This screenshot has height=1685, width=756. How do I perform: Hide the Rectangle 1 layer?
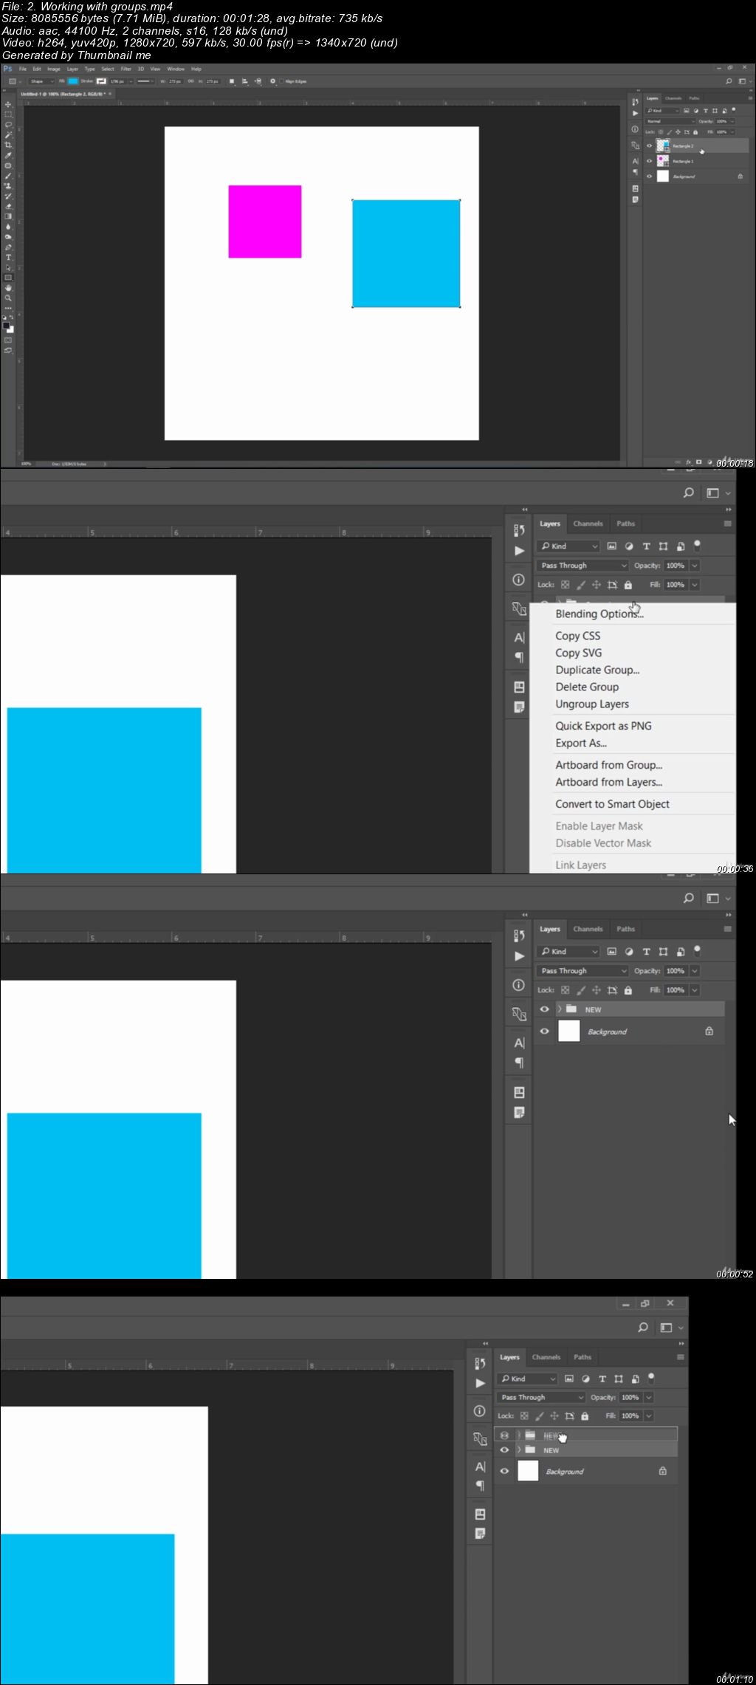(x=649, y=161)
